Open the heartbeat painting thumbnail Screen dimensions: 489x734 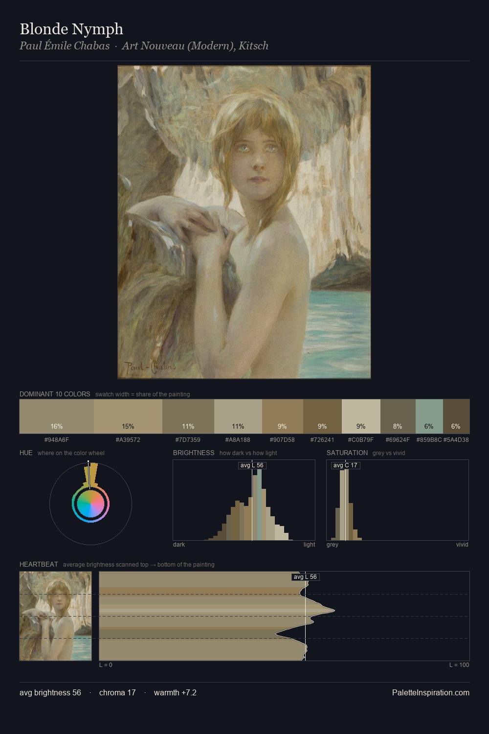(x=55, y=616)
